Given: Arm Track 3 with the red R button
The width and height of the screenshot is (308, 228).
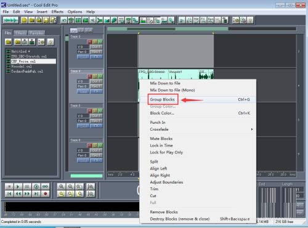Looking at the screenshot, I should coord(90,42).
